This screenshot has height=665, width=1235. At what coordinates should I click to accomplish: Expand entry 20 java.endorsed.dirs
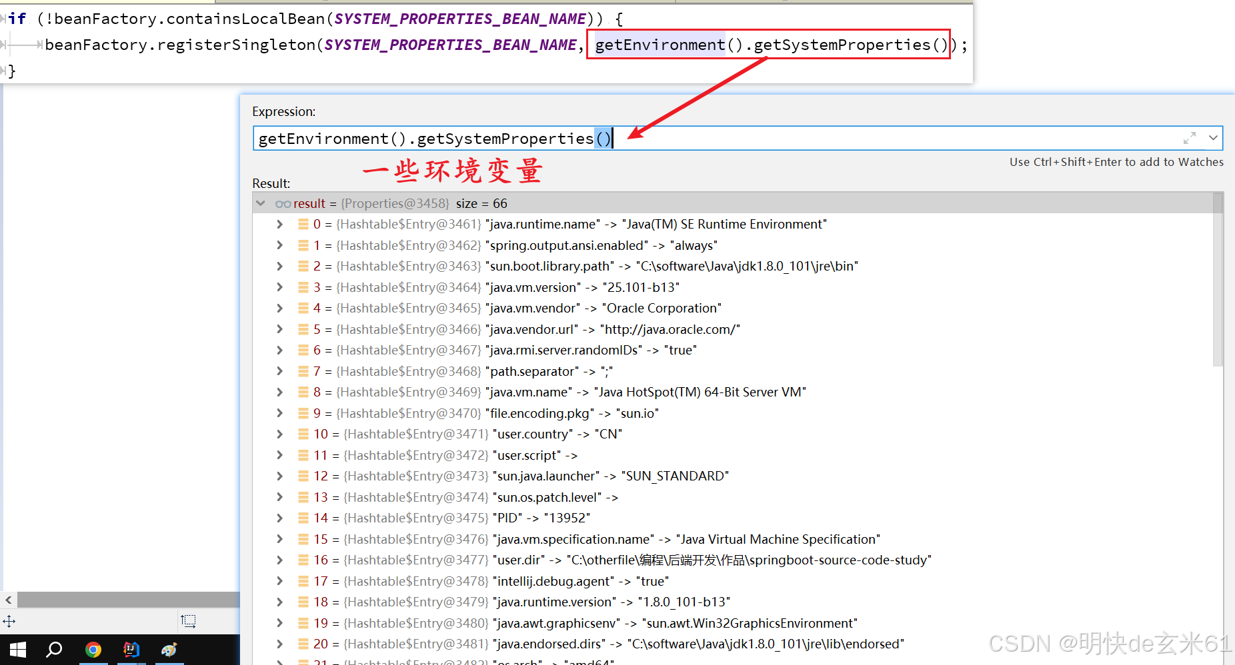point(280,644)
